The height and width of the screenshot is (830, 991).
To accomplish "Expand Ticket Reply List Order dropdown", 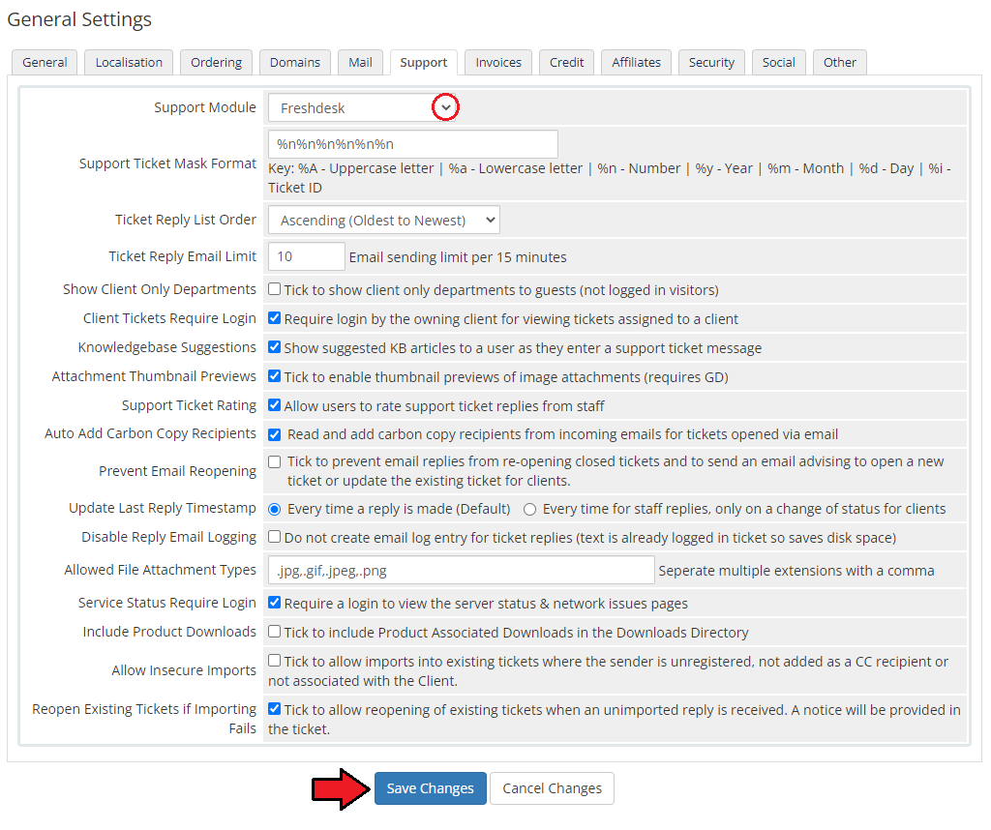I will tap(383, 221).
